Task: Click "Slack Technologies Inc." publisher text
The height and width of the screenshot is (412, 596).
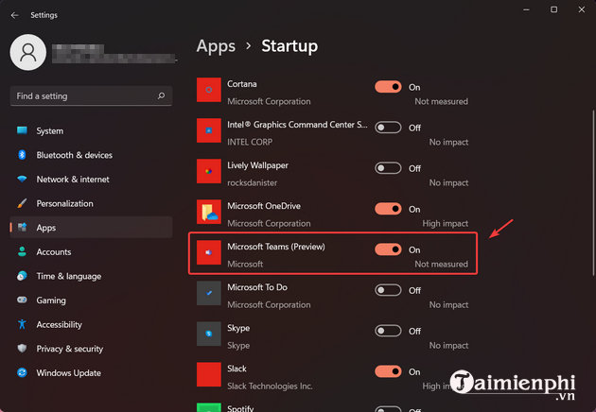Action: pos(270,386)
